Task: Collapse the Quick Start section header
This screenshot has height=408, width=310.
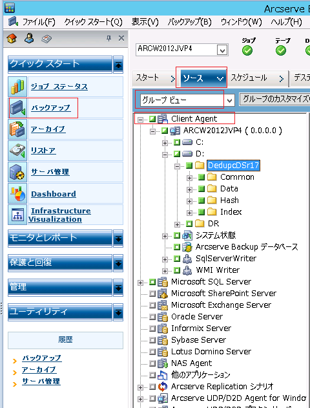Action: point(118,65)
